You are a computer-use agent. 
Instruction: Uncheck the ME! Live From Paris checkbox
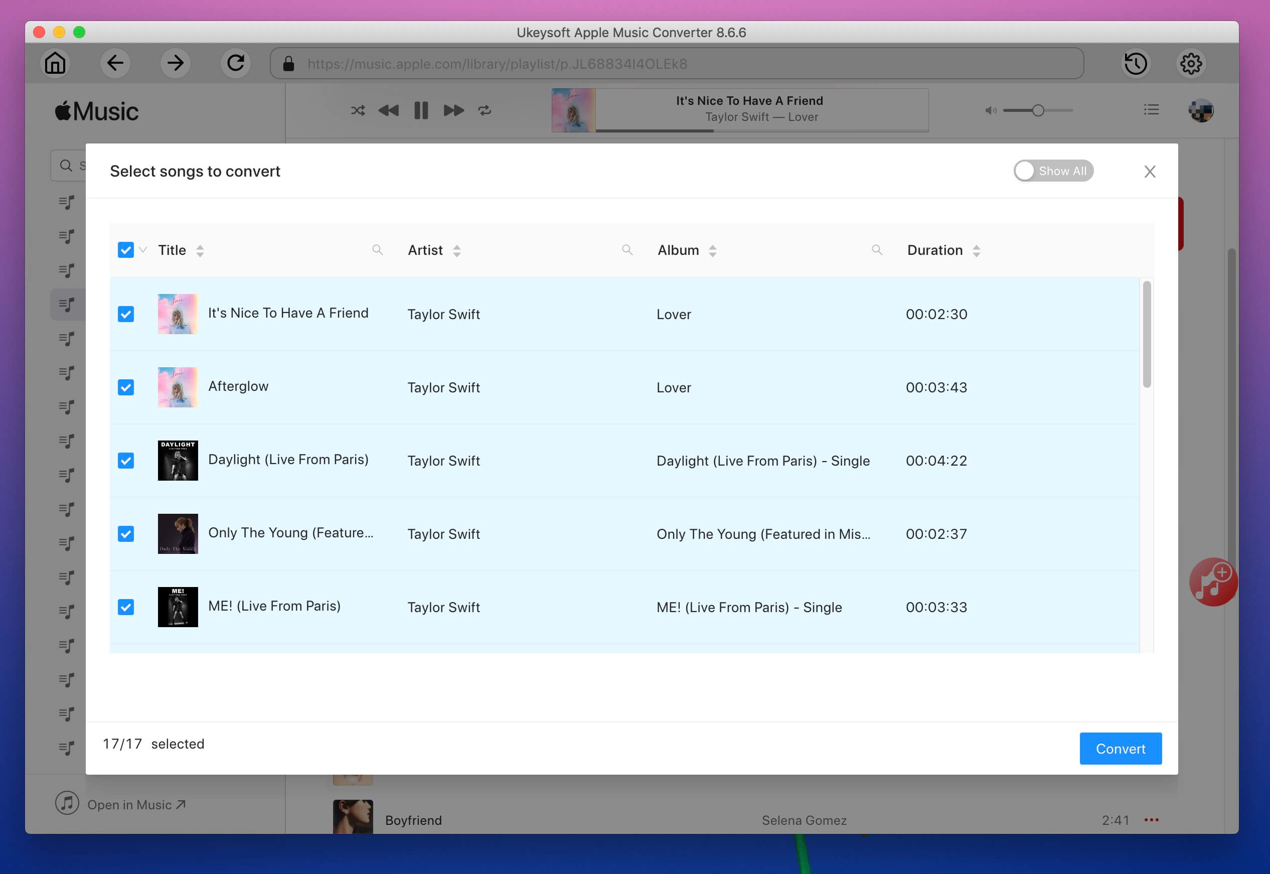point(125,608)
